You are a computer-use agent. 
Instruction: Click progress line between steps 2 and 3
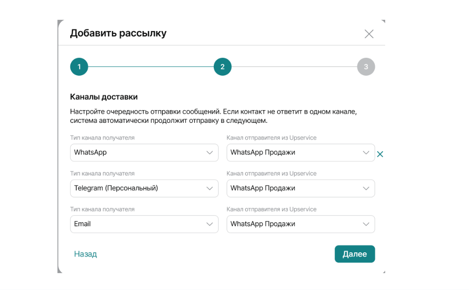294,67
